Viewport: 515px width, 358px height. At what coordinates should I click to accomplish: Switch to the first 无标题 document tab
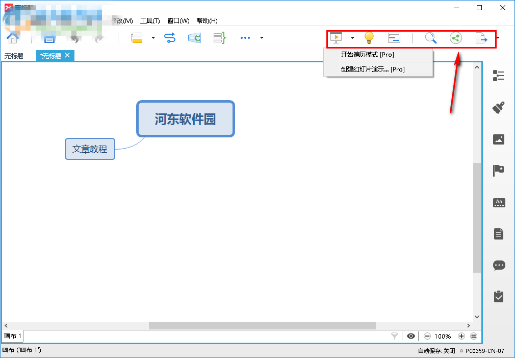tap(14, 55)
